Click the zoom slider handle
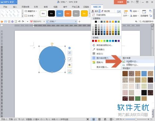The height and width of the screenshot is (121, 155). click(136, 119)
